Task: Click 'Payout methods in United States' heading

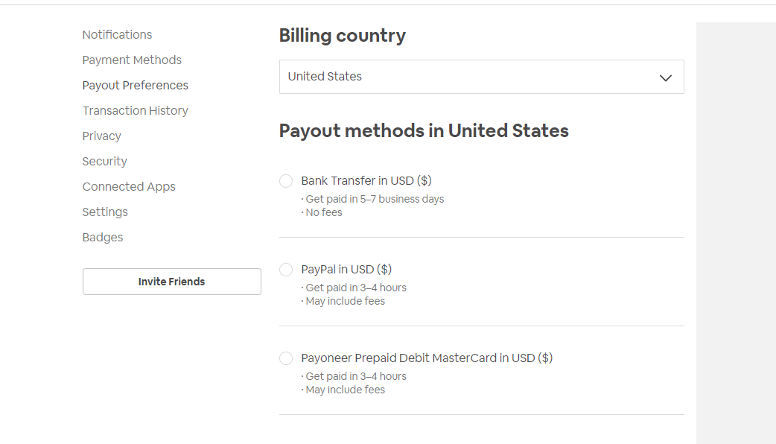Action: (x=424, y=131)
